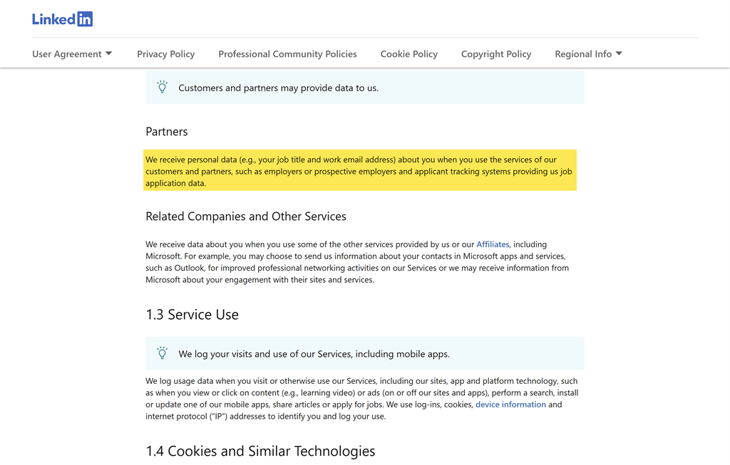This screenshot has height=465, width=730.
Task: Open the 'device information' link
Action: click(510, 404)
